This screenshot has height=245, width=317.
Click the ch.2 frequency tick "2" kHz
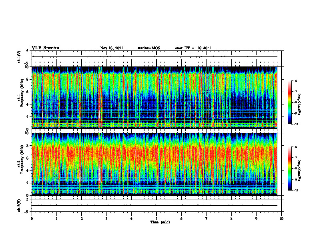pyautogui.click(x=28, y=183)
